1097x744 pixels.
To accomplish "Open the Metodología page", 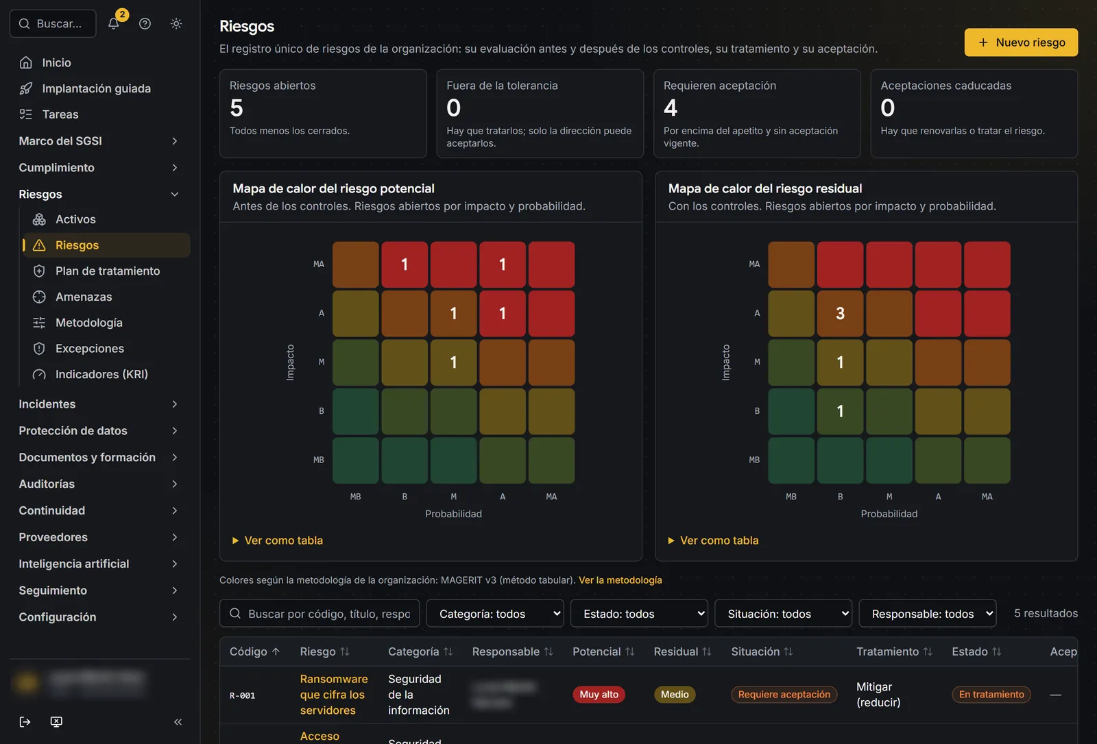I will click(106, 323).
